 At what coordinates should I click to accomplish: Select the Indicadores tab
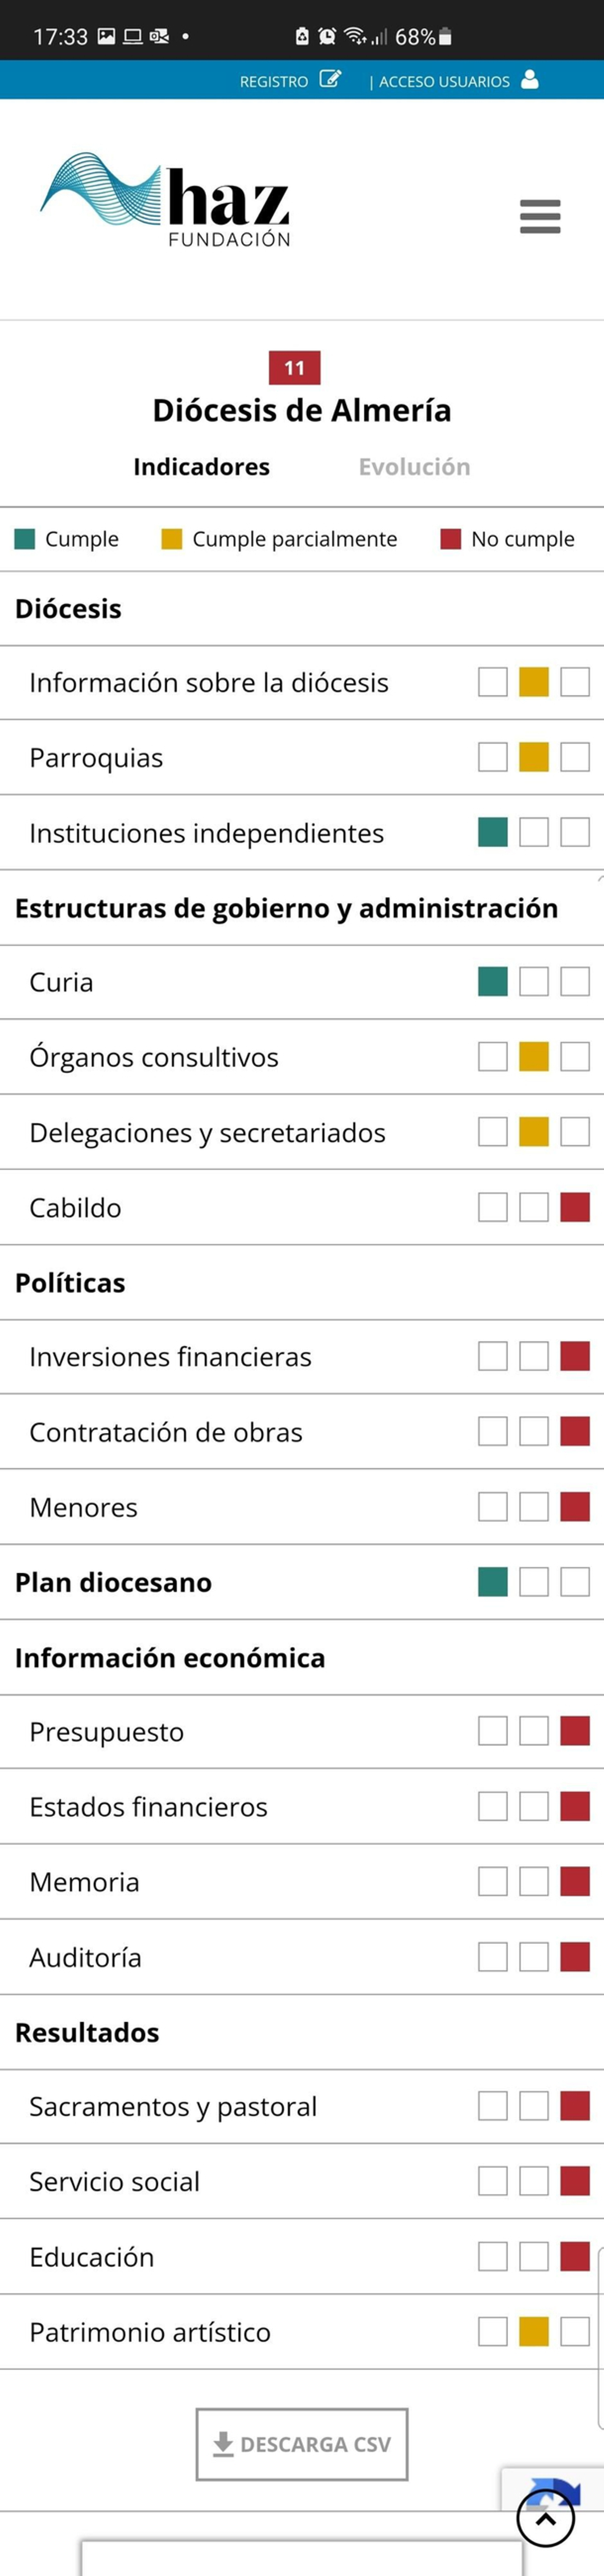click(201, 466)
